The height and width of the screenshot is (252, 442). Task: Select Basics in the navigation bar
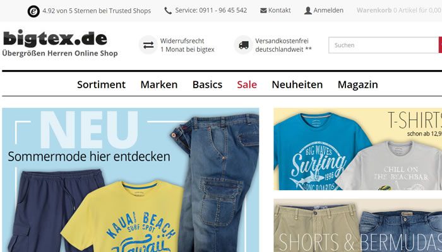coord(208,84)
